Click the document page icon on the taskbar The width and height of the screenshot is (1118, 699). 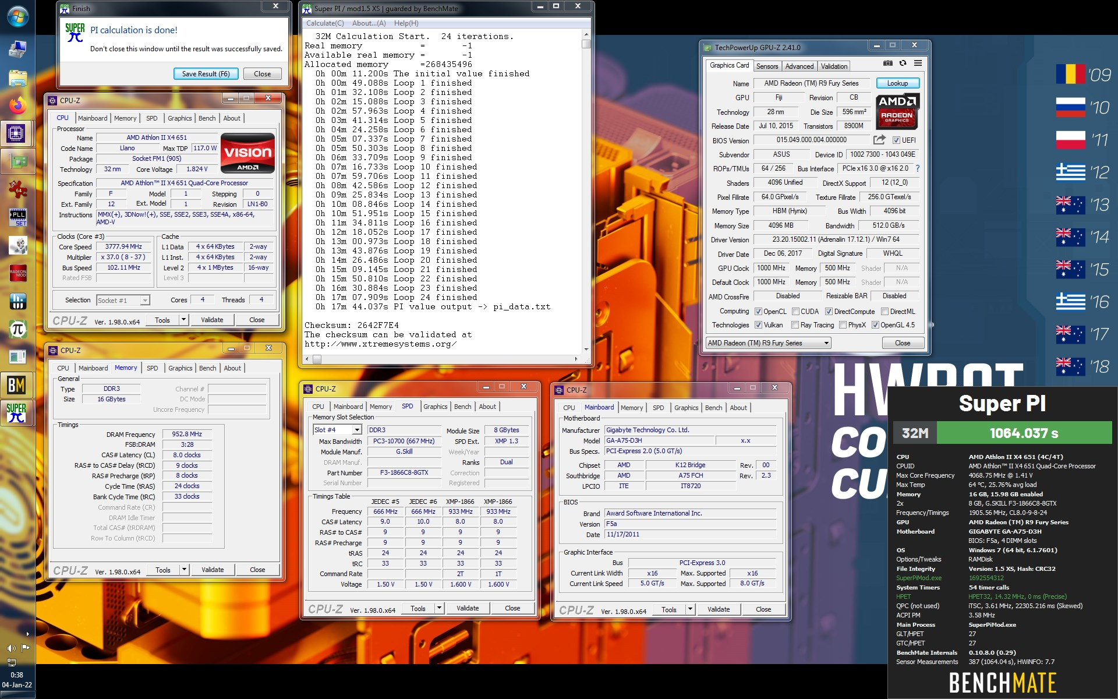(17, 356)
